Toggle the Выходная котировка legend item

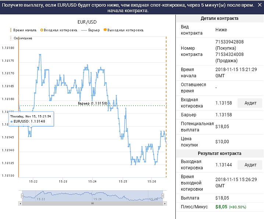(124, 30)
